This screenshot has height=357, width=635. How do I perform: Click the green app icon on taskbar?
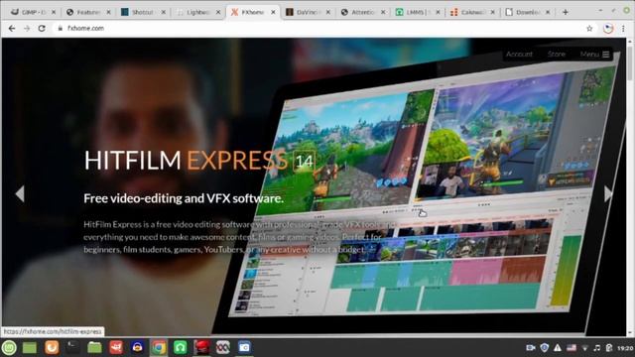[x=181, y=348]
